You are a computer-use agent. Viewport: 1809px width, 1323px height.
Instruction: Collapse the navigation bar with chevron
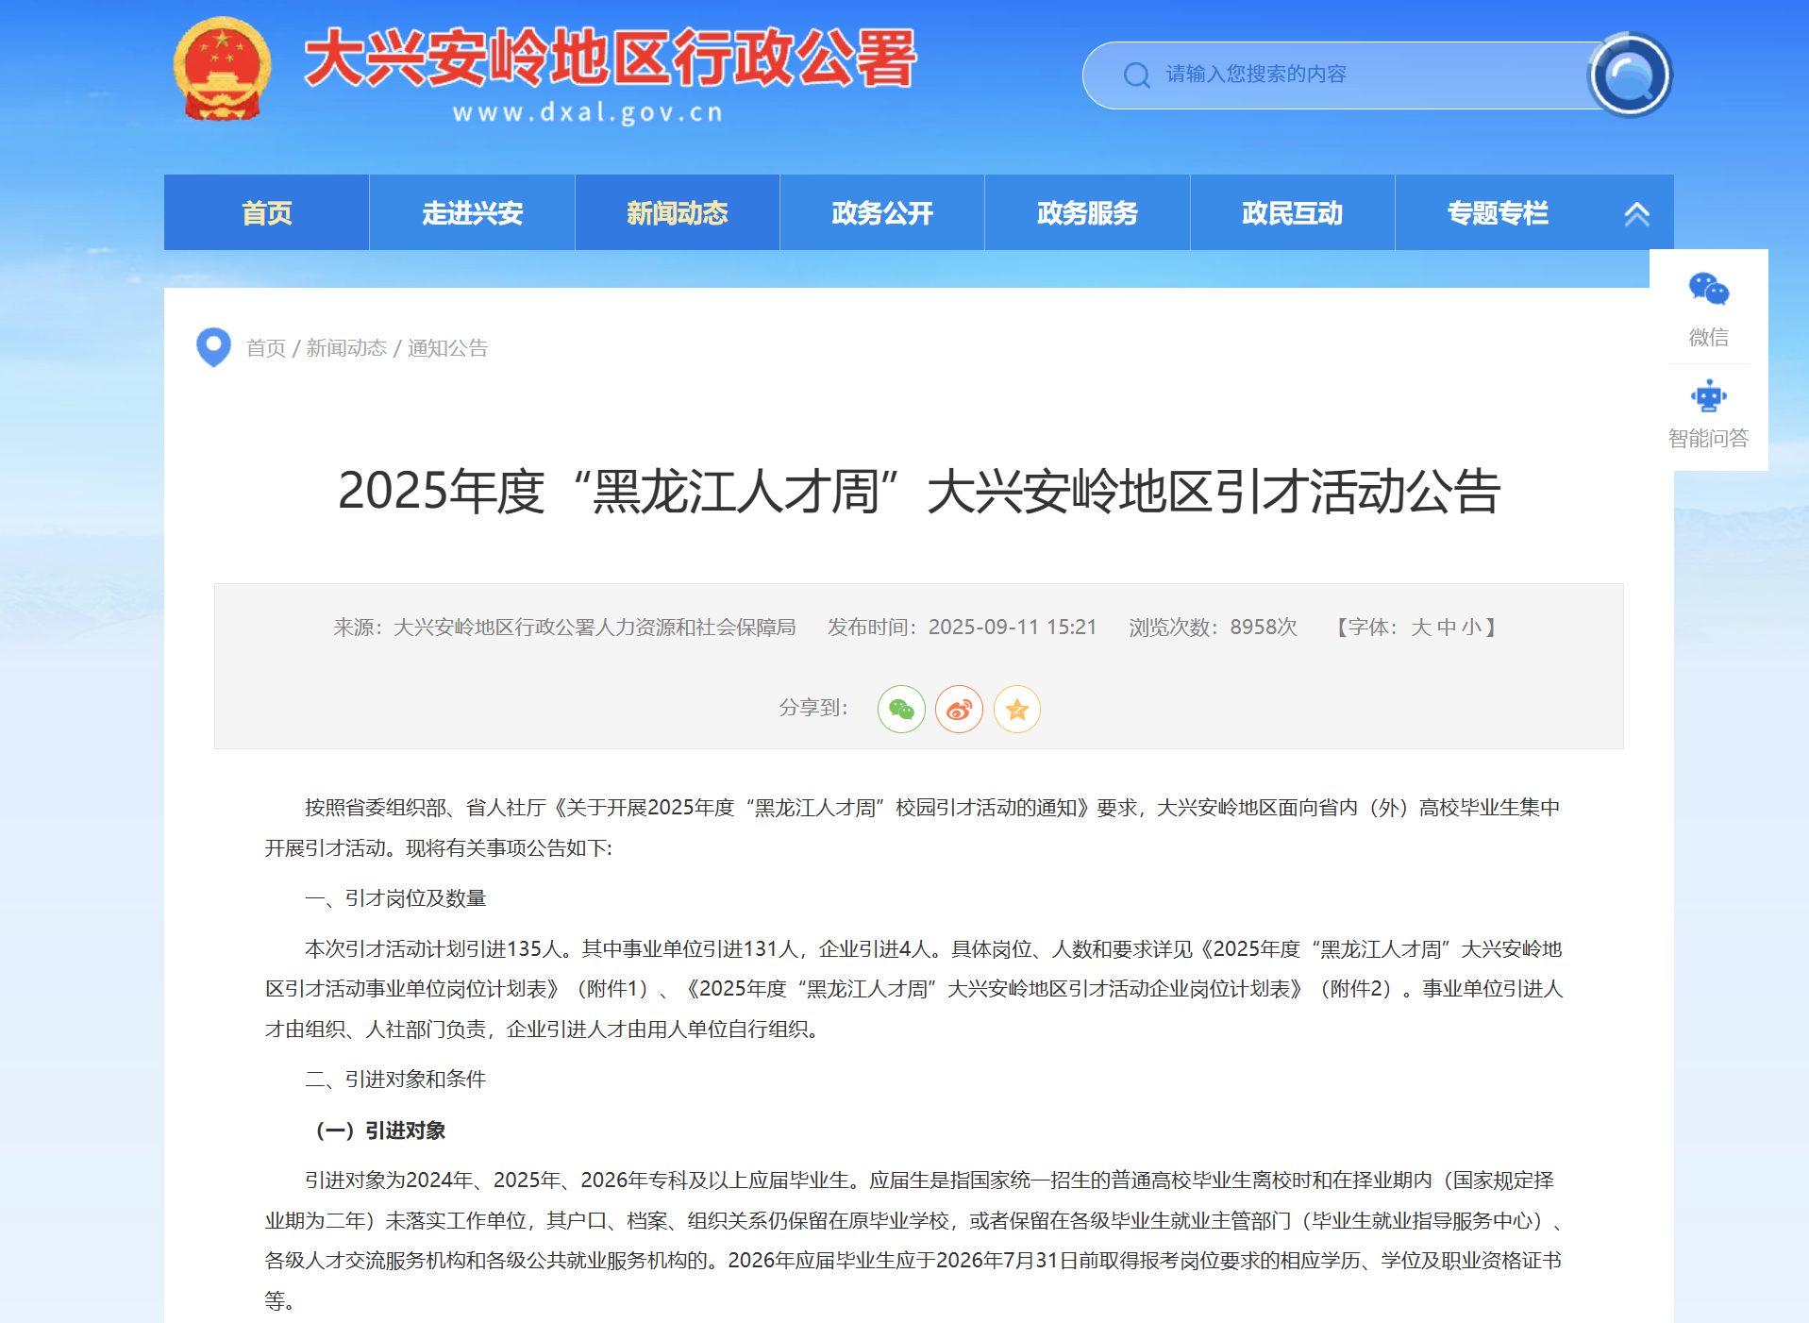(x=1636, y=214)
